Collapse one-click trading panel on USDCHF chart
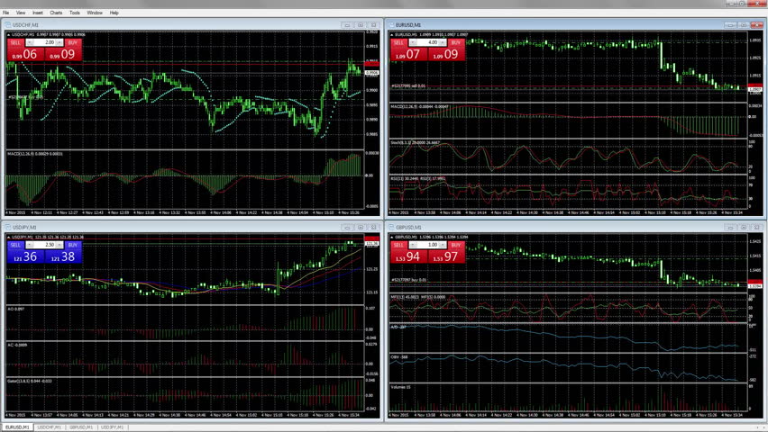Screen dimensions: 768x432 (8, 35)
